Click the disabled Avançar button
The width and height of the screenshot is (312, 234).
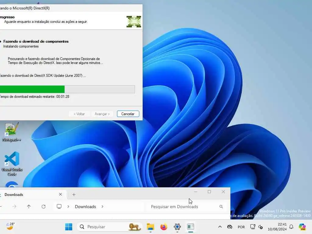[x=102, y=114]
